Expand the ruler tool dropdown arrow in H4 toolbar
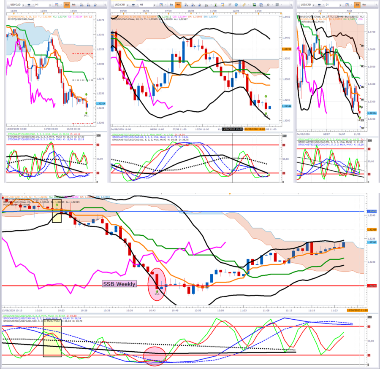 point(249,5)
